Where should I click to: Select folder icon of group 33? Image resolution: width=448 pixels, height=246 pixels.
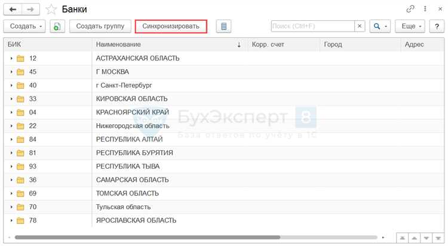coord(20,99)
